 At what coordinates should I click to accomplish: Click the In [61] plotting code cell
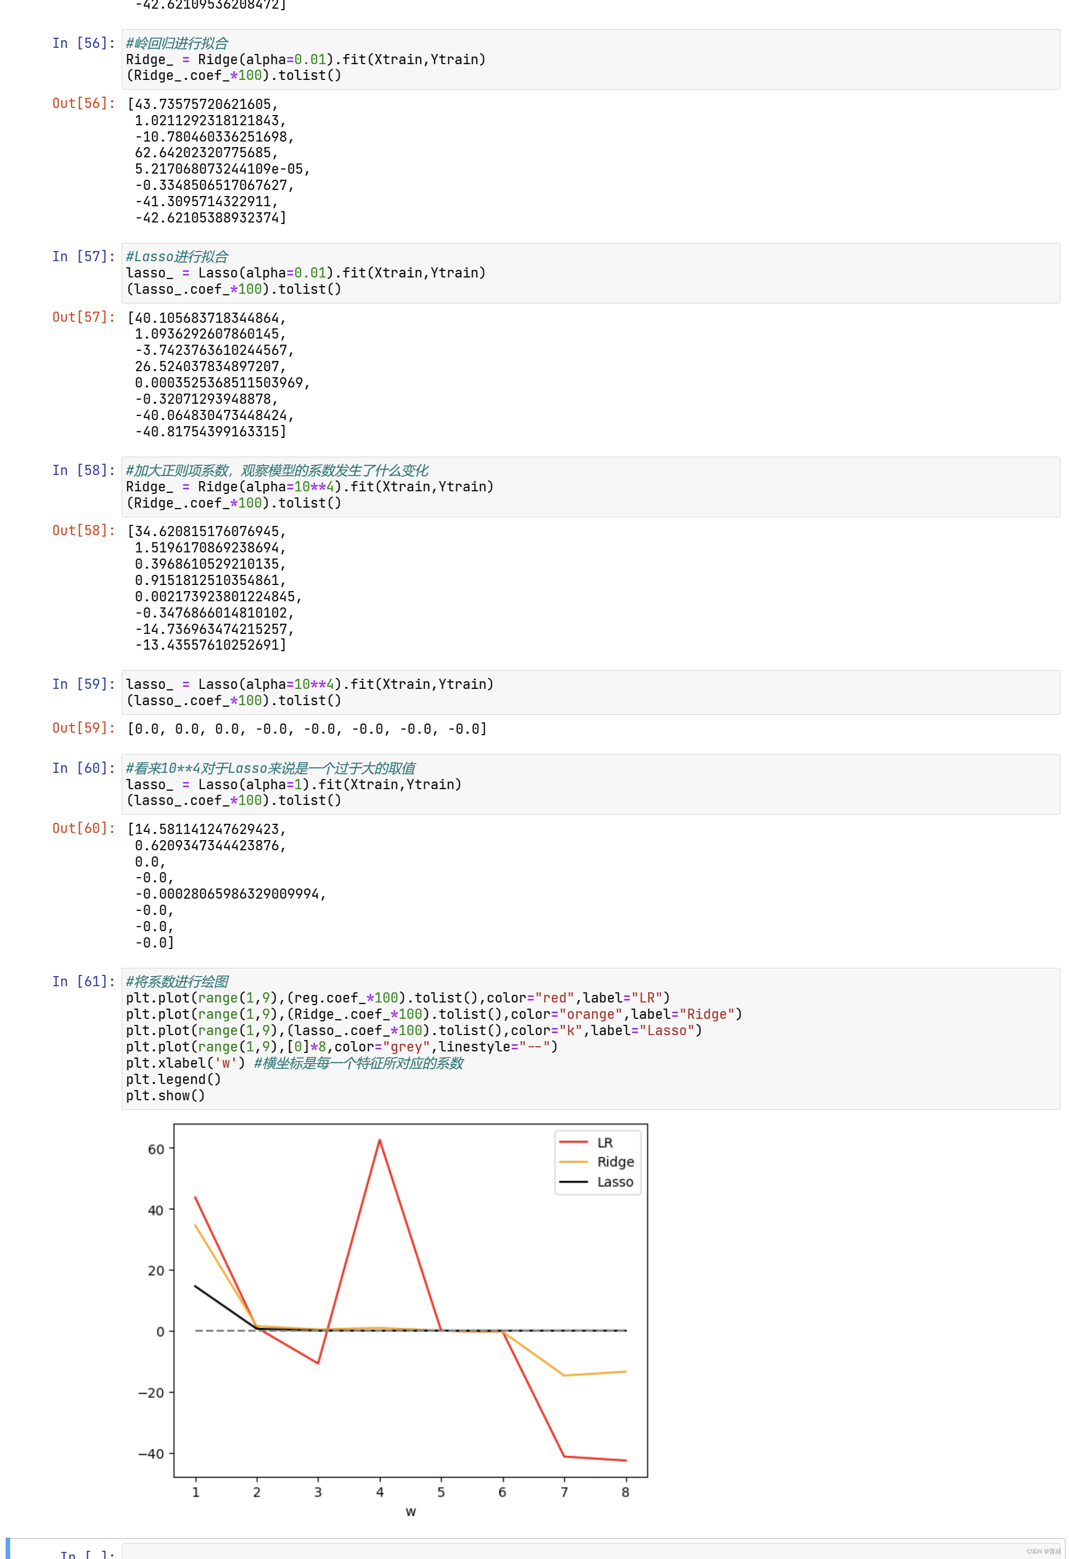(x=590, y=1039)
